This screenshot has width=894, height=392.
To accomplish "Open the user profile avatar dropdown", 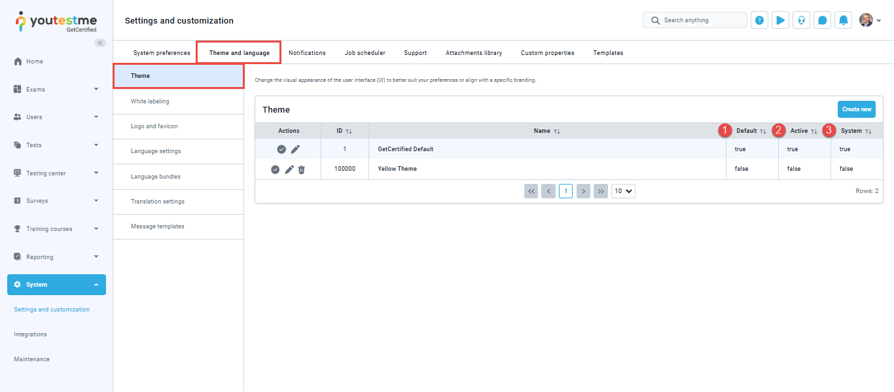I will click(870, 20).
